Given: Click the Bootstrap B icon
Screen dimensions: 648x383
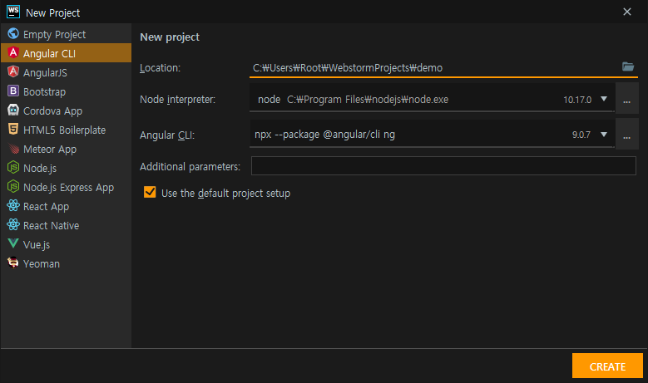Looking at the screenshot, I should pos(13,91).
